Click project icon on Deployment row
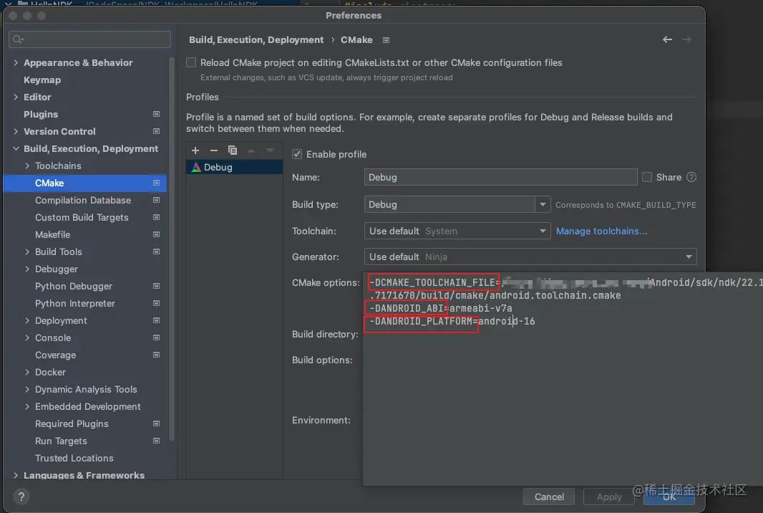The height and width of the screenshot is (513, 763). click(156, 320)
